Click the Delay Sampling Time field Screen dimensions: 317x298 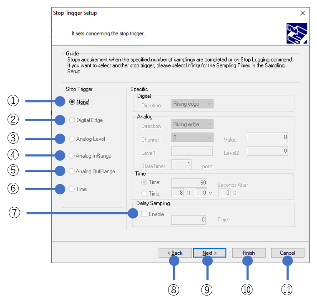[189, 219]
